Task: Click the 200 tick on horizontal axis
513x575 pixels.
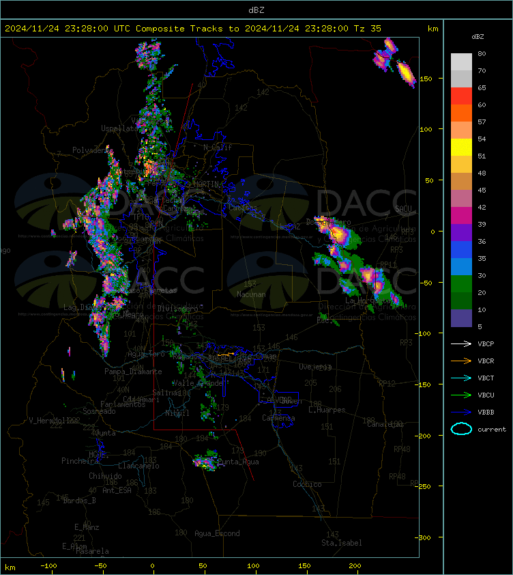Action: click(x=355, y=566)
